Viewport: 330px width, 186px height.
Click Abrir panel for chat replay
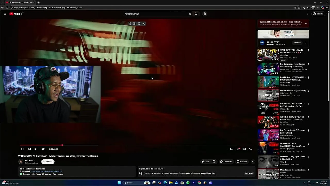[x=249, y=173]
